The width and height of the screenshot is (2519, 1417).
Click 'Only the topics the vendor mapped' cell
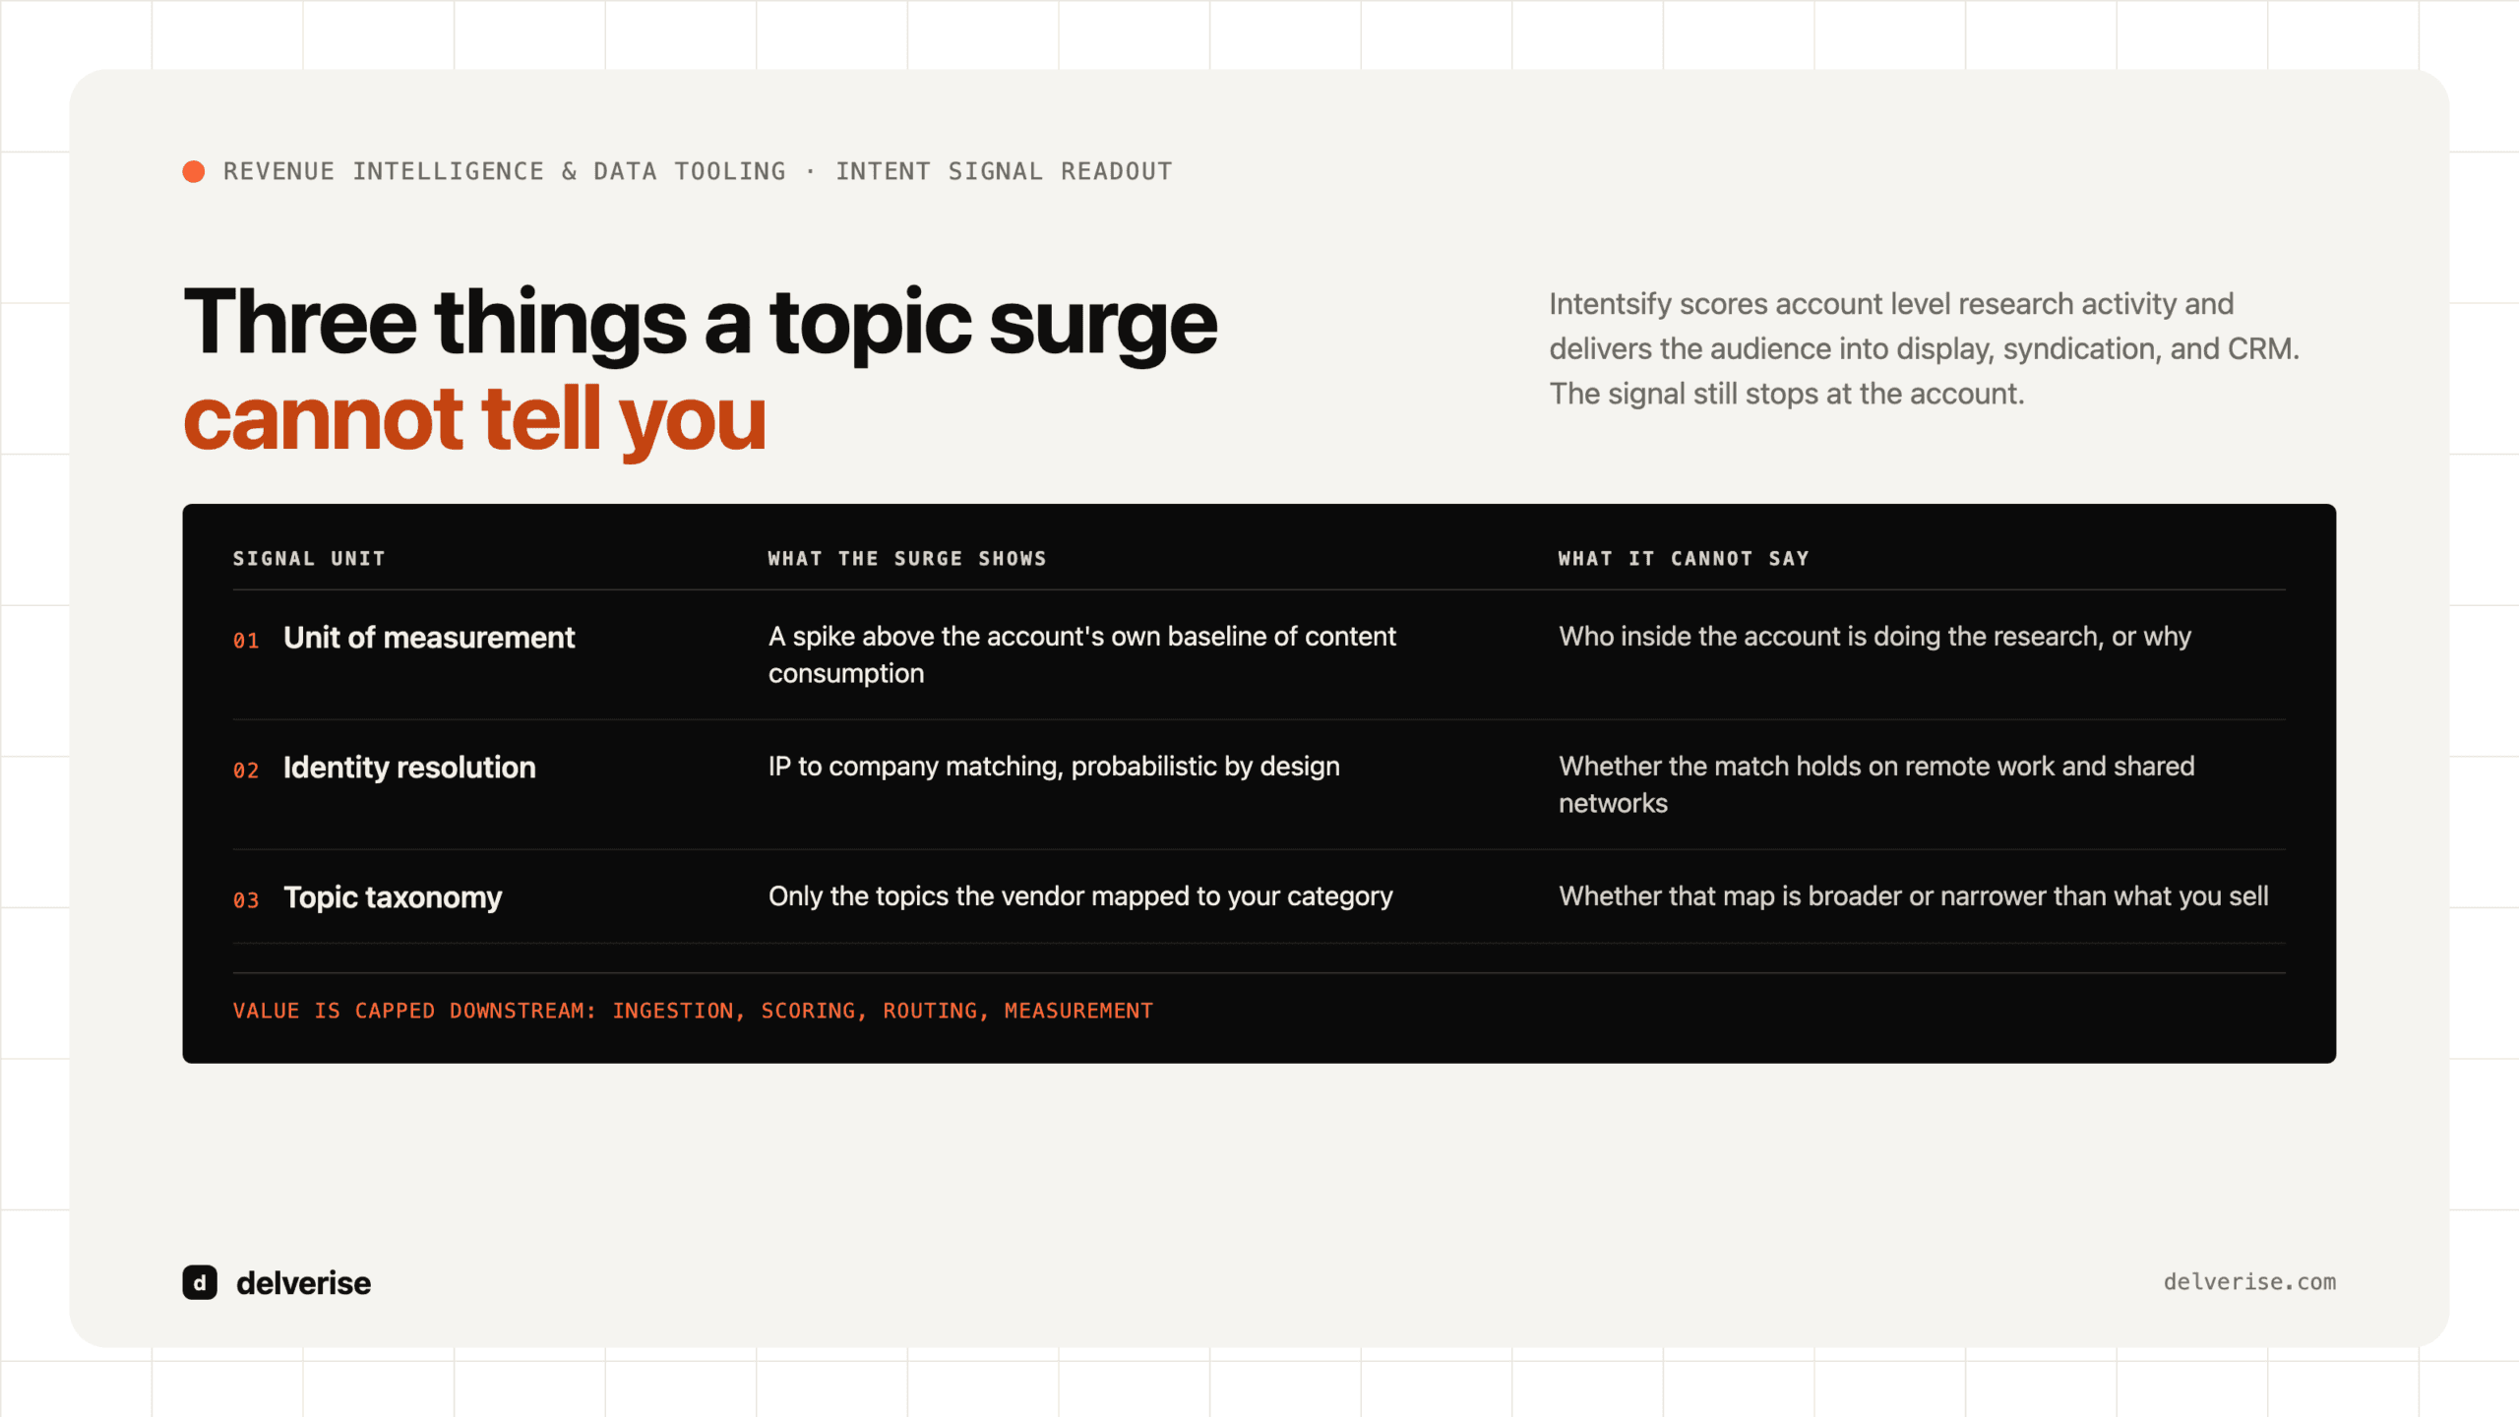pyautogui.click(x=1080, y=896)
